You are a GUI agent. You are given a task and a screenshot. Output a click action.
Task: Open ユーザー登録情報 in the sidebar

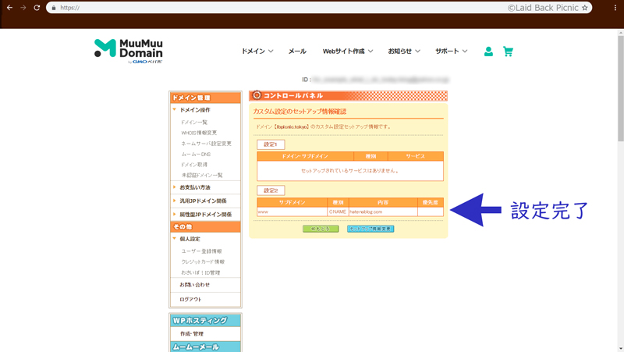coord(201,251)
